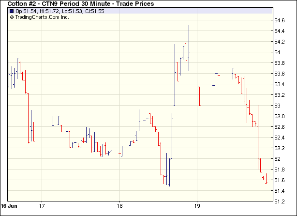Select the 16 Jun date label
Image resolution: width=297 pixels, height=216 pixels.
pos(10,204)
